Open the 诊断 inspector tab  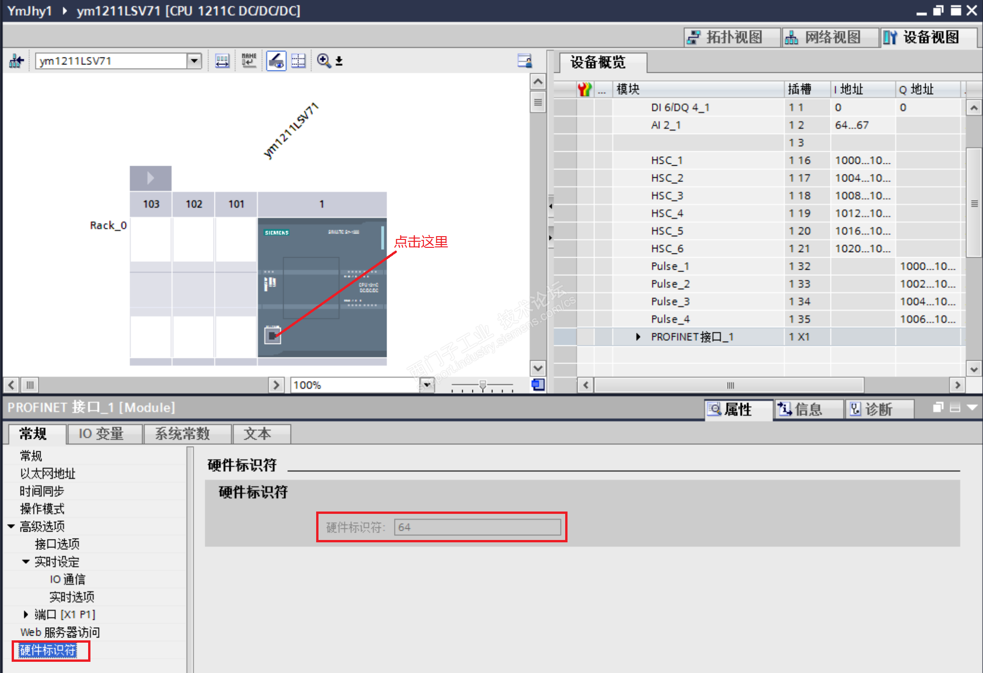coord(878,409)
